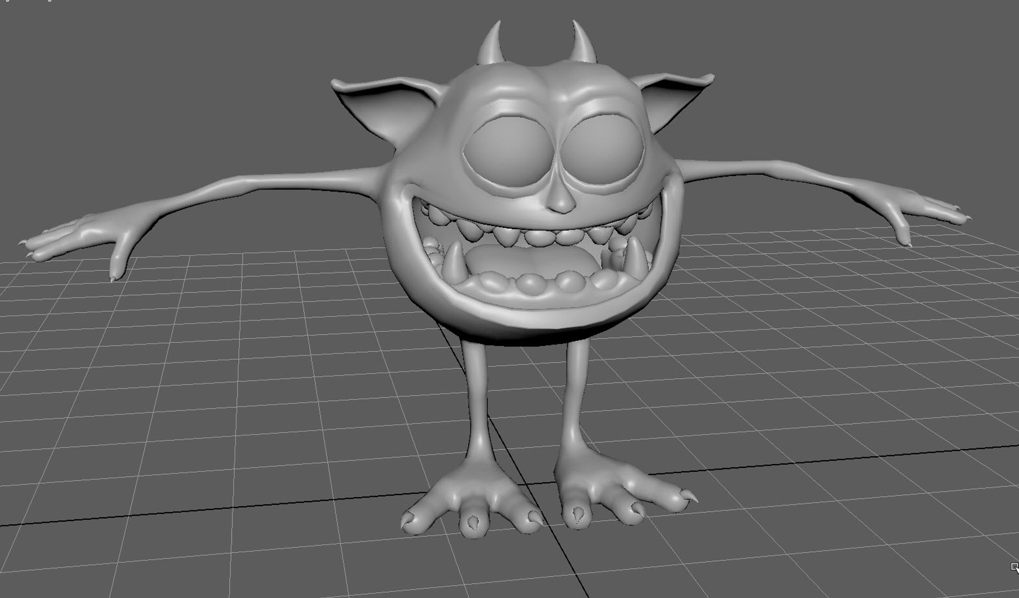
Task: Select the monster's left horn
Action: [x=492, y=43]
